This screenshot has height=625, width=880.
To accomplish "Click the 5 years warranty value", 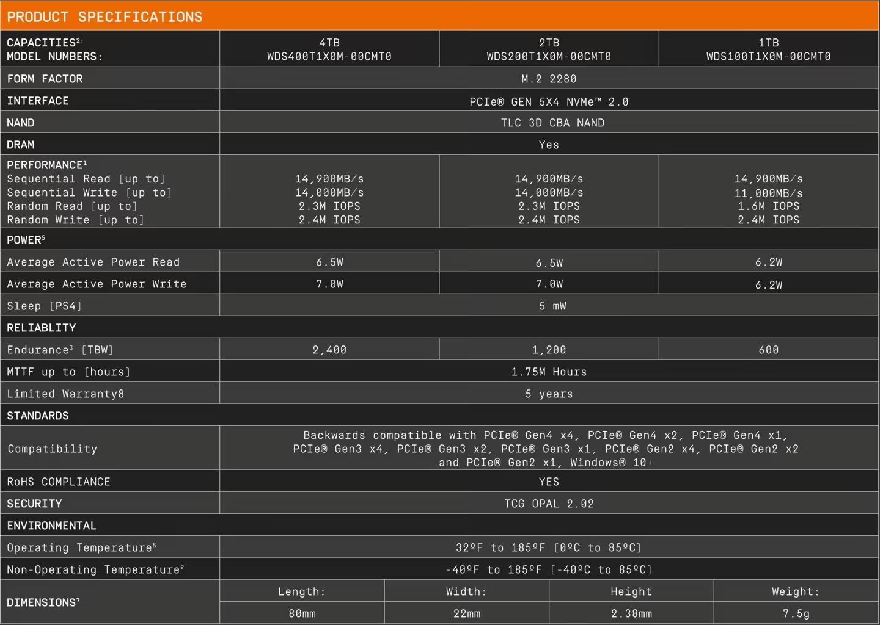I will (x=549, y=394).
